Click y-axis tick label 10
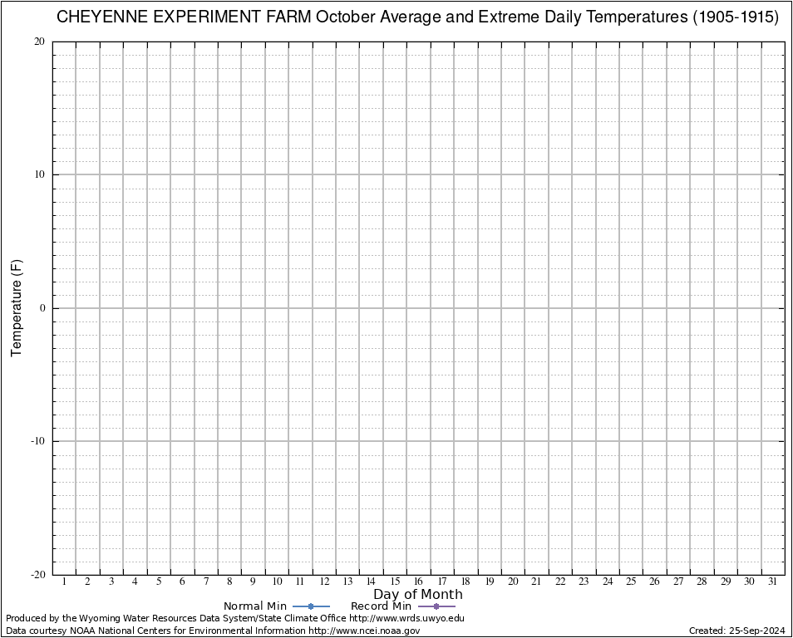793x638 pixels. 39,175
